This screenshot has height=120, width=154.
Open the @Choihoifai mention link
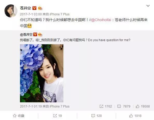[x=101, y=20]
